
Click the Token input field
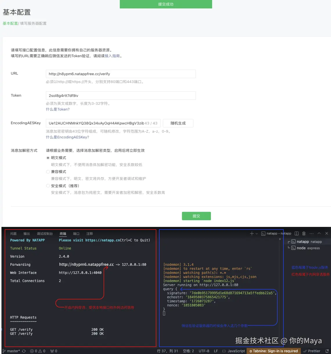pyautogui.click(x=121, y=95)
